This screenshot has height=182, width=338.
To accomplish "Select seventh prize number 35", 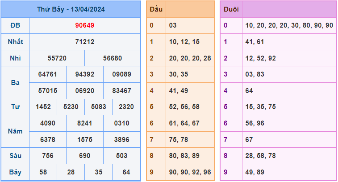I will pyautogui.click(x=99, y=172).
